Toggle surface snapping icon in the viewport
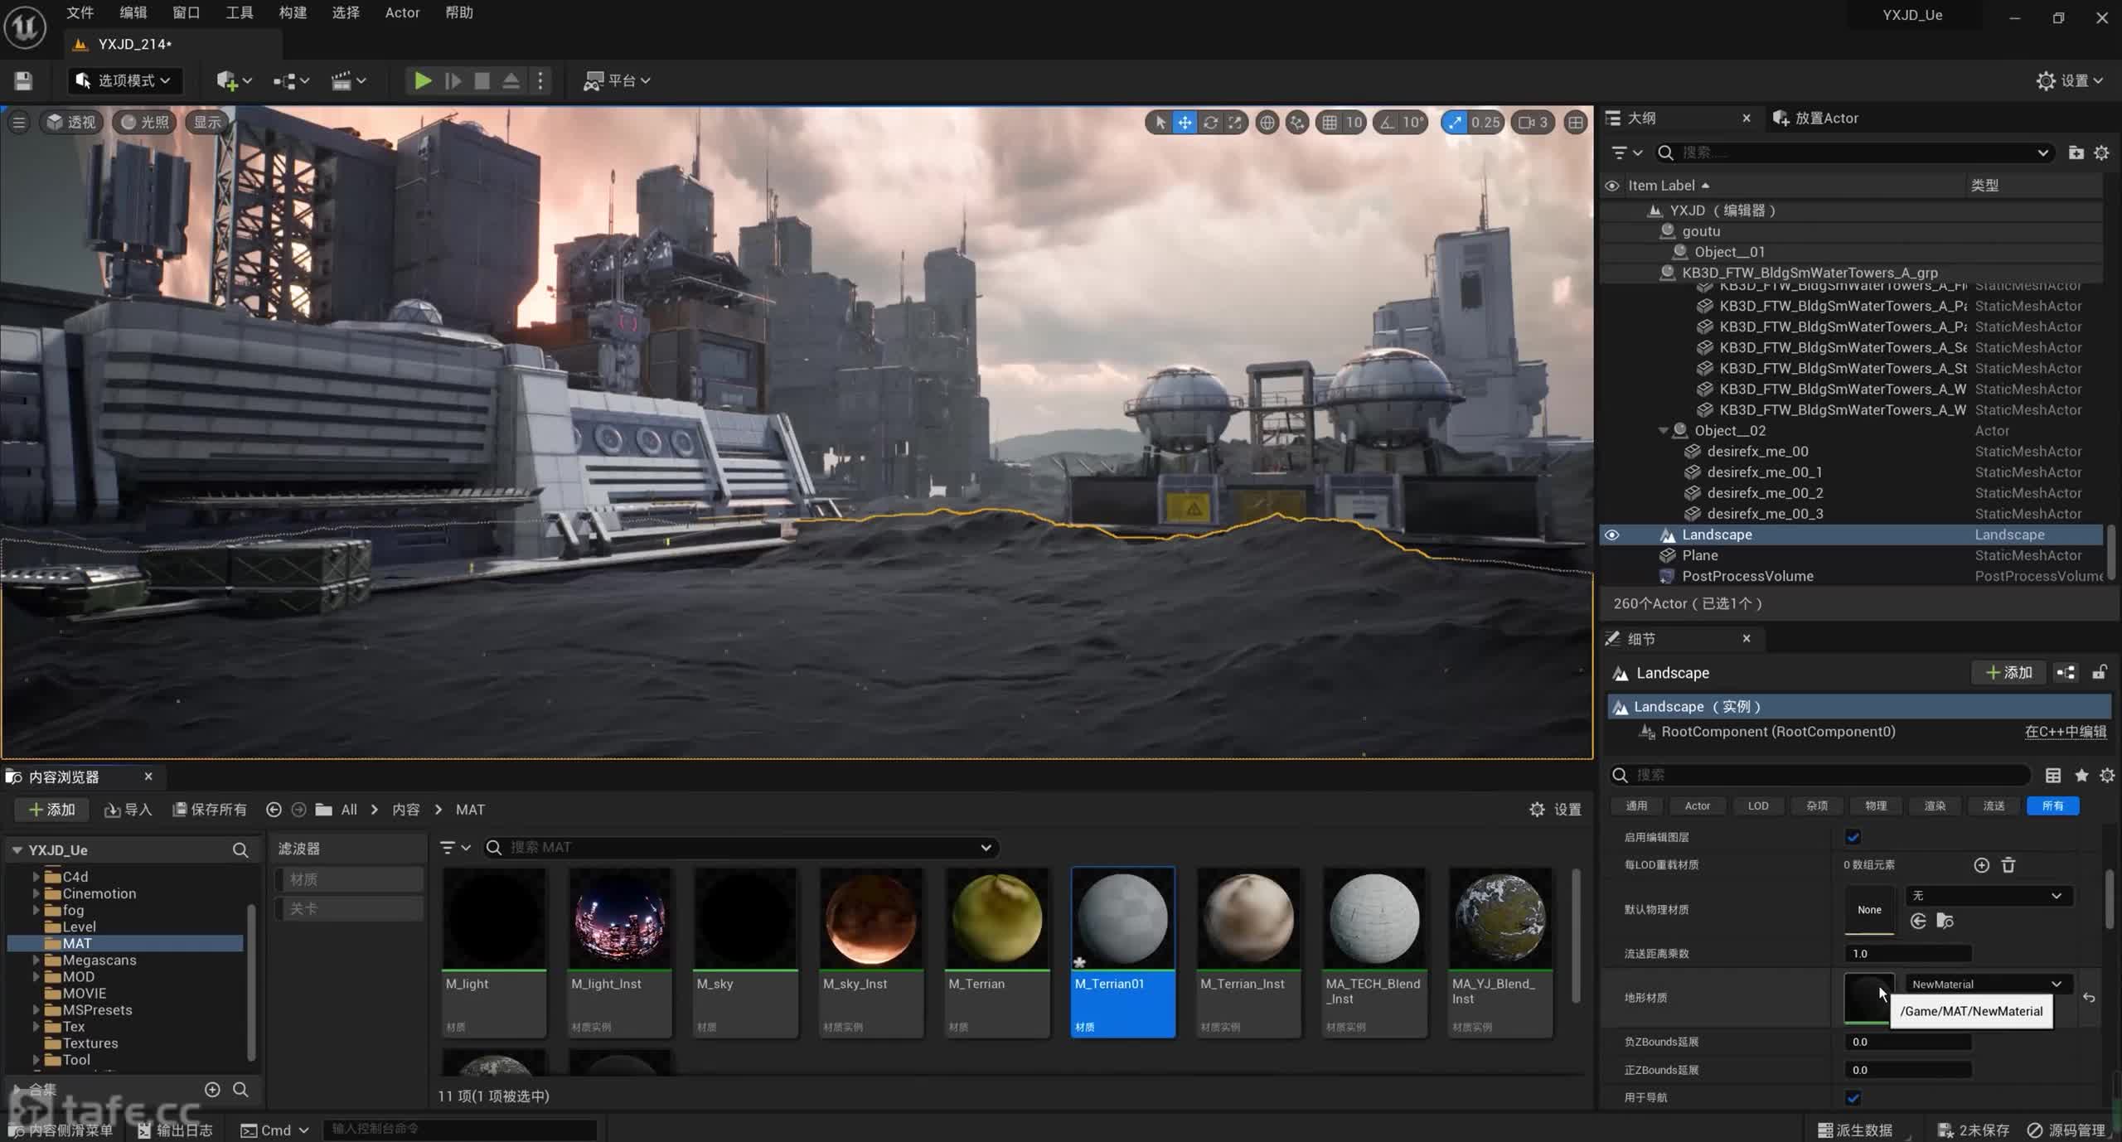 click(1297, 123)
